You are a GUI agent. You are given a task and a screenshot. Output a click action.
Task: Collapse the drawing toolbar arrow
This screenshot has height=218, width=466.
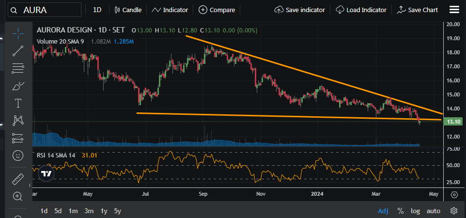pos(30,185)
